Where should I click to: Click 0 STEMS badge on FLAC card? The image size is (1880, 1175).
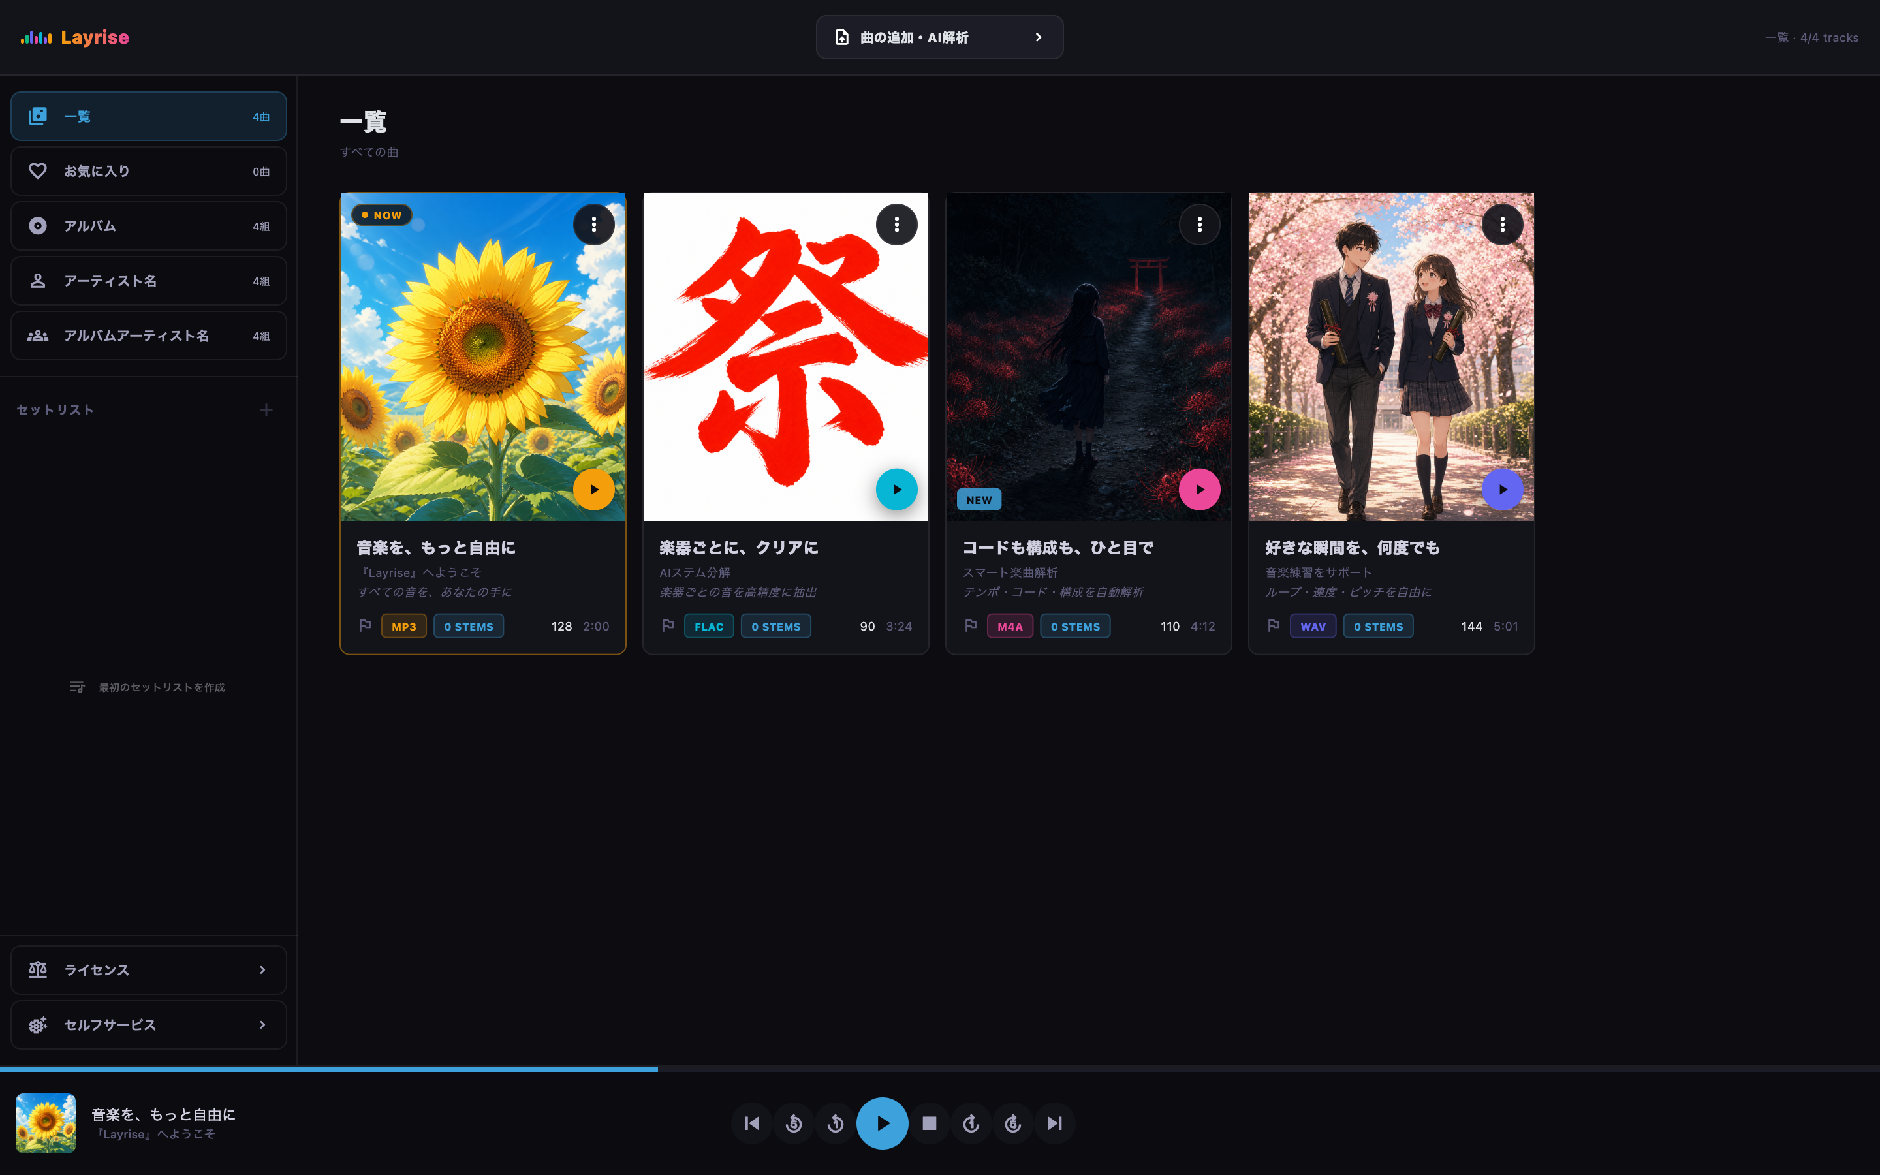775,627
